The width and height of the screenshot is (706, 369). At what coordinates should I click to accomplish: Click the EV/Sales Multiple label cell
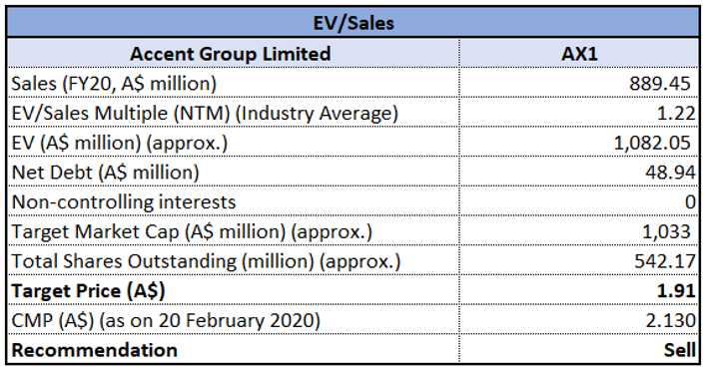point(234,113)
